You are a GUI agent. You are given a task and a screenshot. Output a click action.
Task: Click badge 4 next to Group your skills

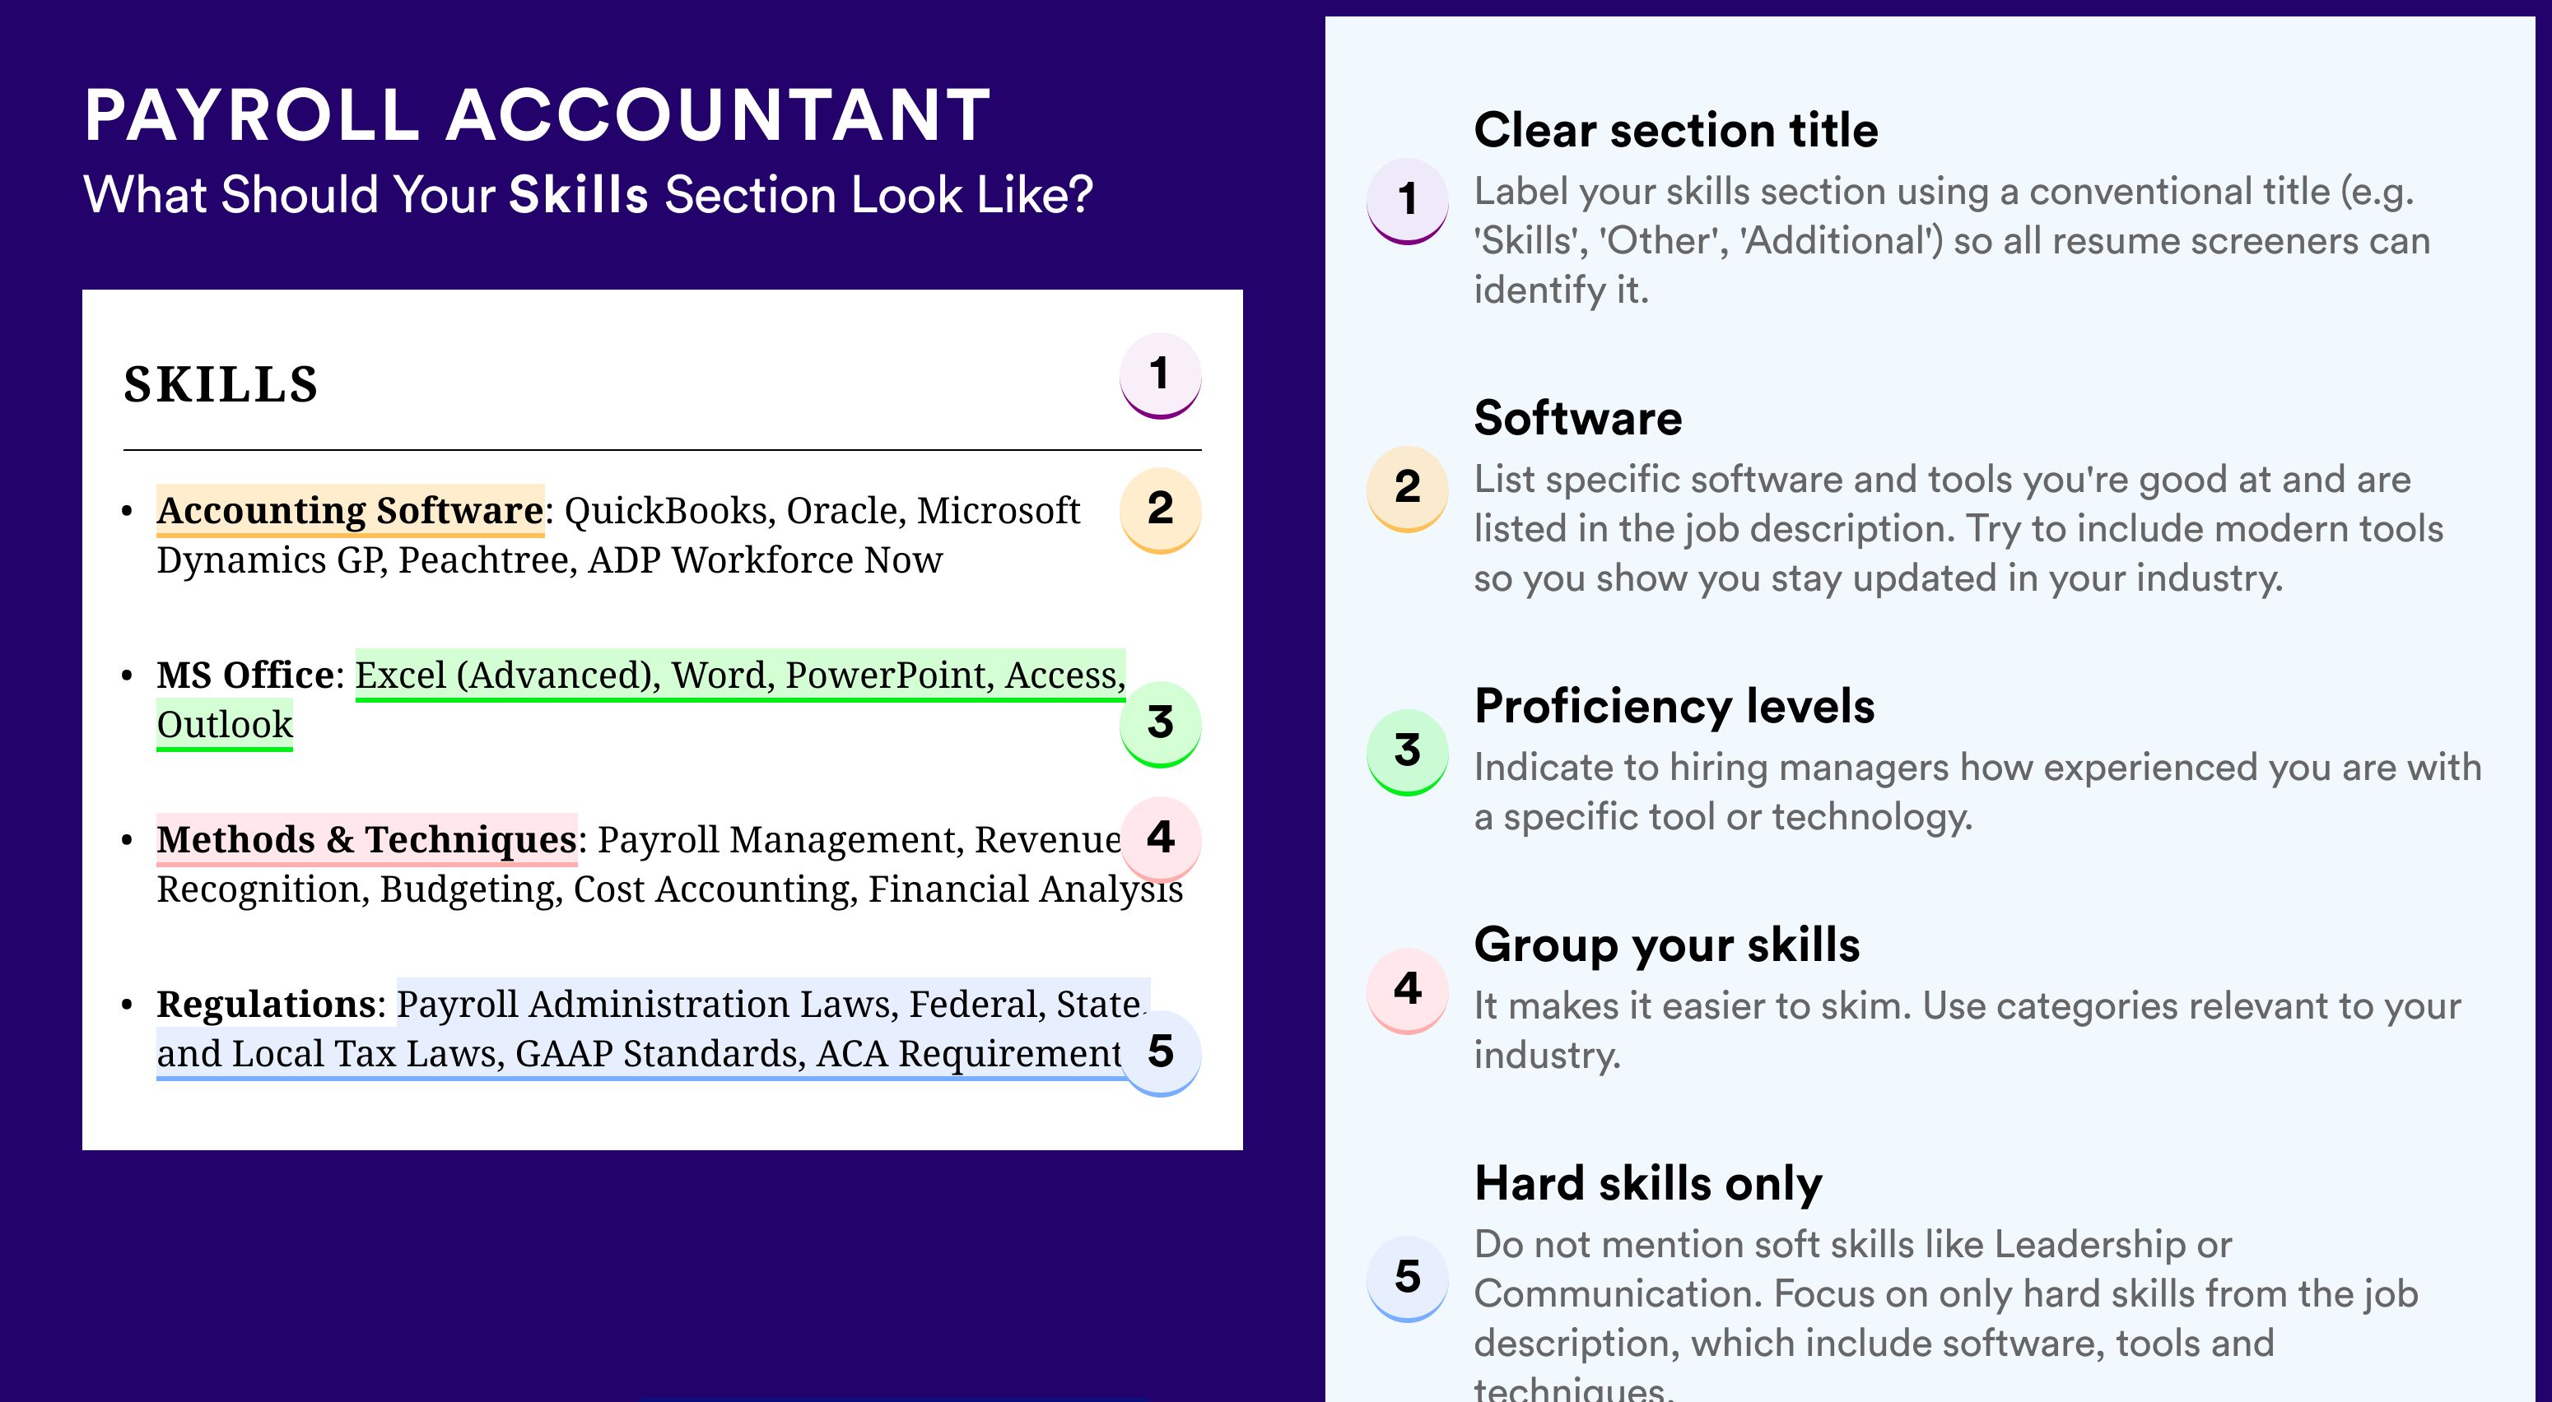[x=1408, y=990]
